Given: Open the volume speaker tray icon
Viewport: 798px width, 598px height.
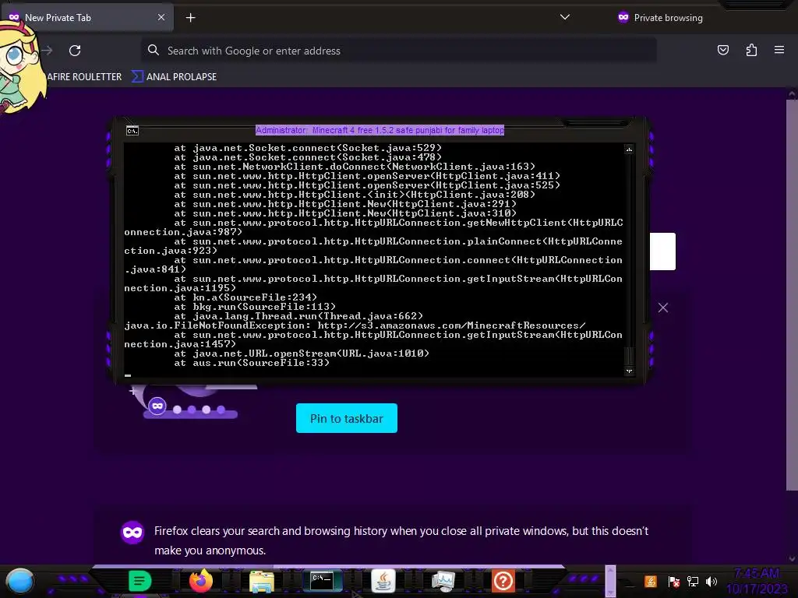Looking at the screenshot, I should [x=711, y=581].
